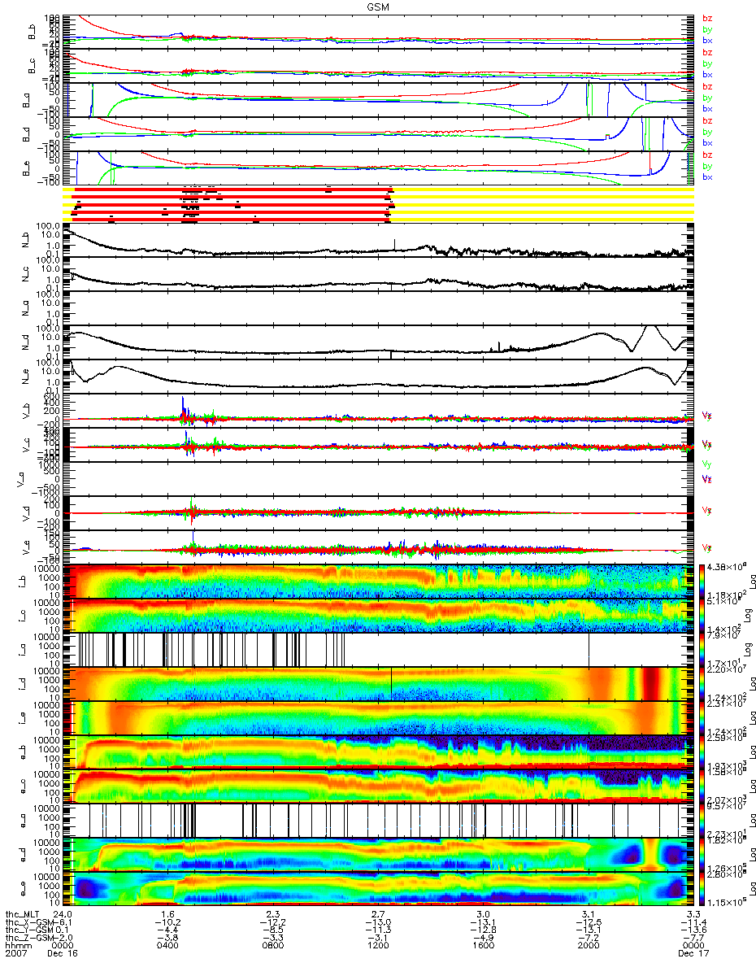Select the i_b ion spectrogram panel
This screenshot has height=976, width=756.
378,581
